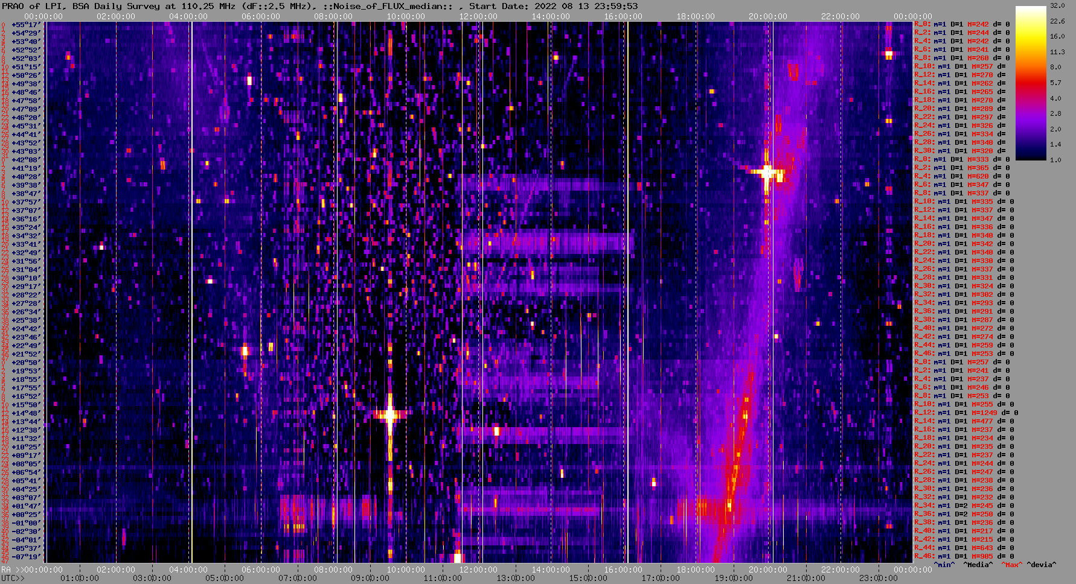Image resolution: width=1076 pixels, height=584 pixels.
Task: Click the +13°44' declination label
Action: (x=26, y=421)
